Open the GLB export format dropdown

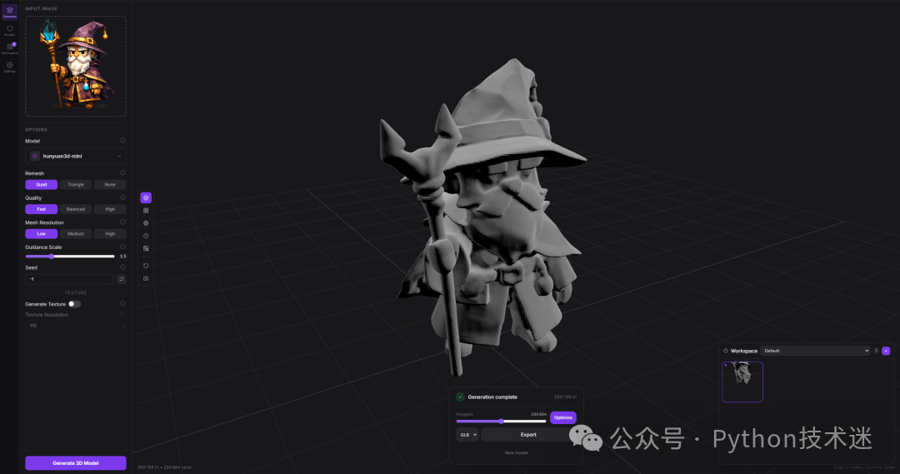pyautogui.click(x=467, y=434)
